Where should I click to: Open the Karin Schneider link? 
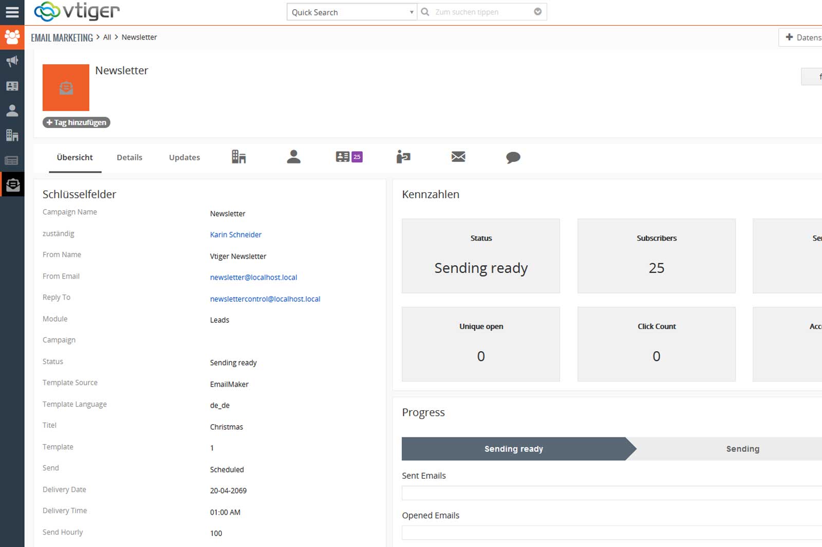pyautogui.click(x=235, y=234)
